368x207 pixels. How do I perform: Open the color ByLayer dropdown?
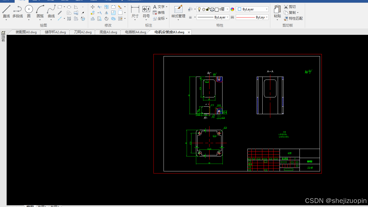coord(252,9)
